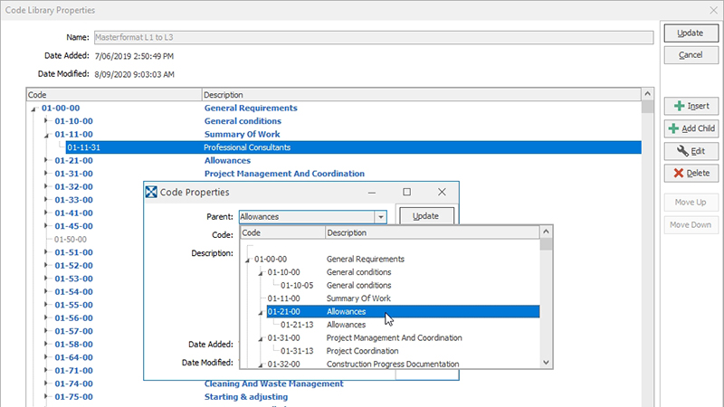Expand the 01-56-00 node in main tree
This screenshot has height=407, width=724.
coord(46,318)
